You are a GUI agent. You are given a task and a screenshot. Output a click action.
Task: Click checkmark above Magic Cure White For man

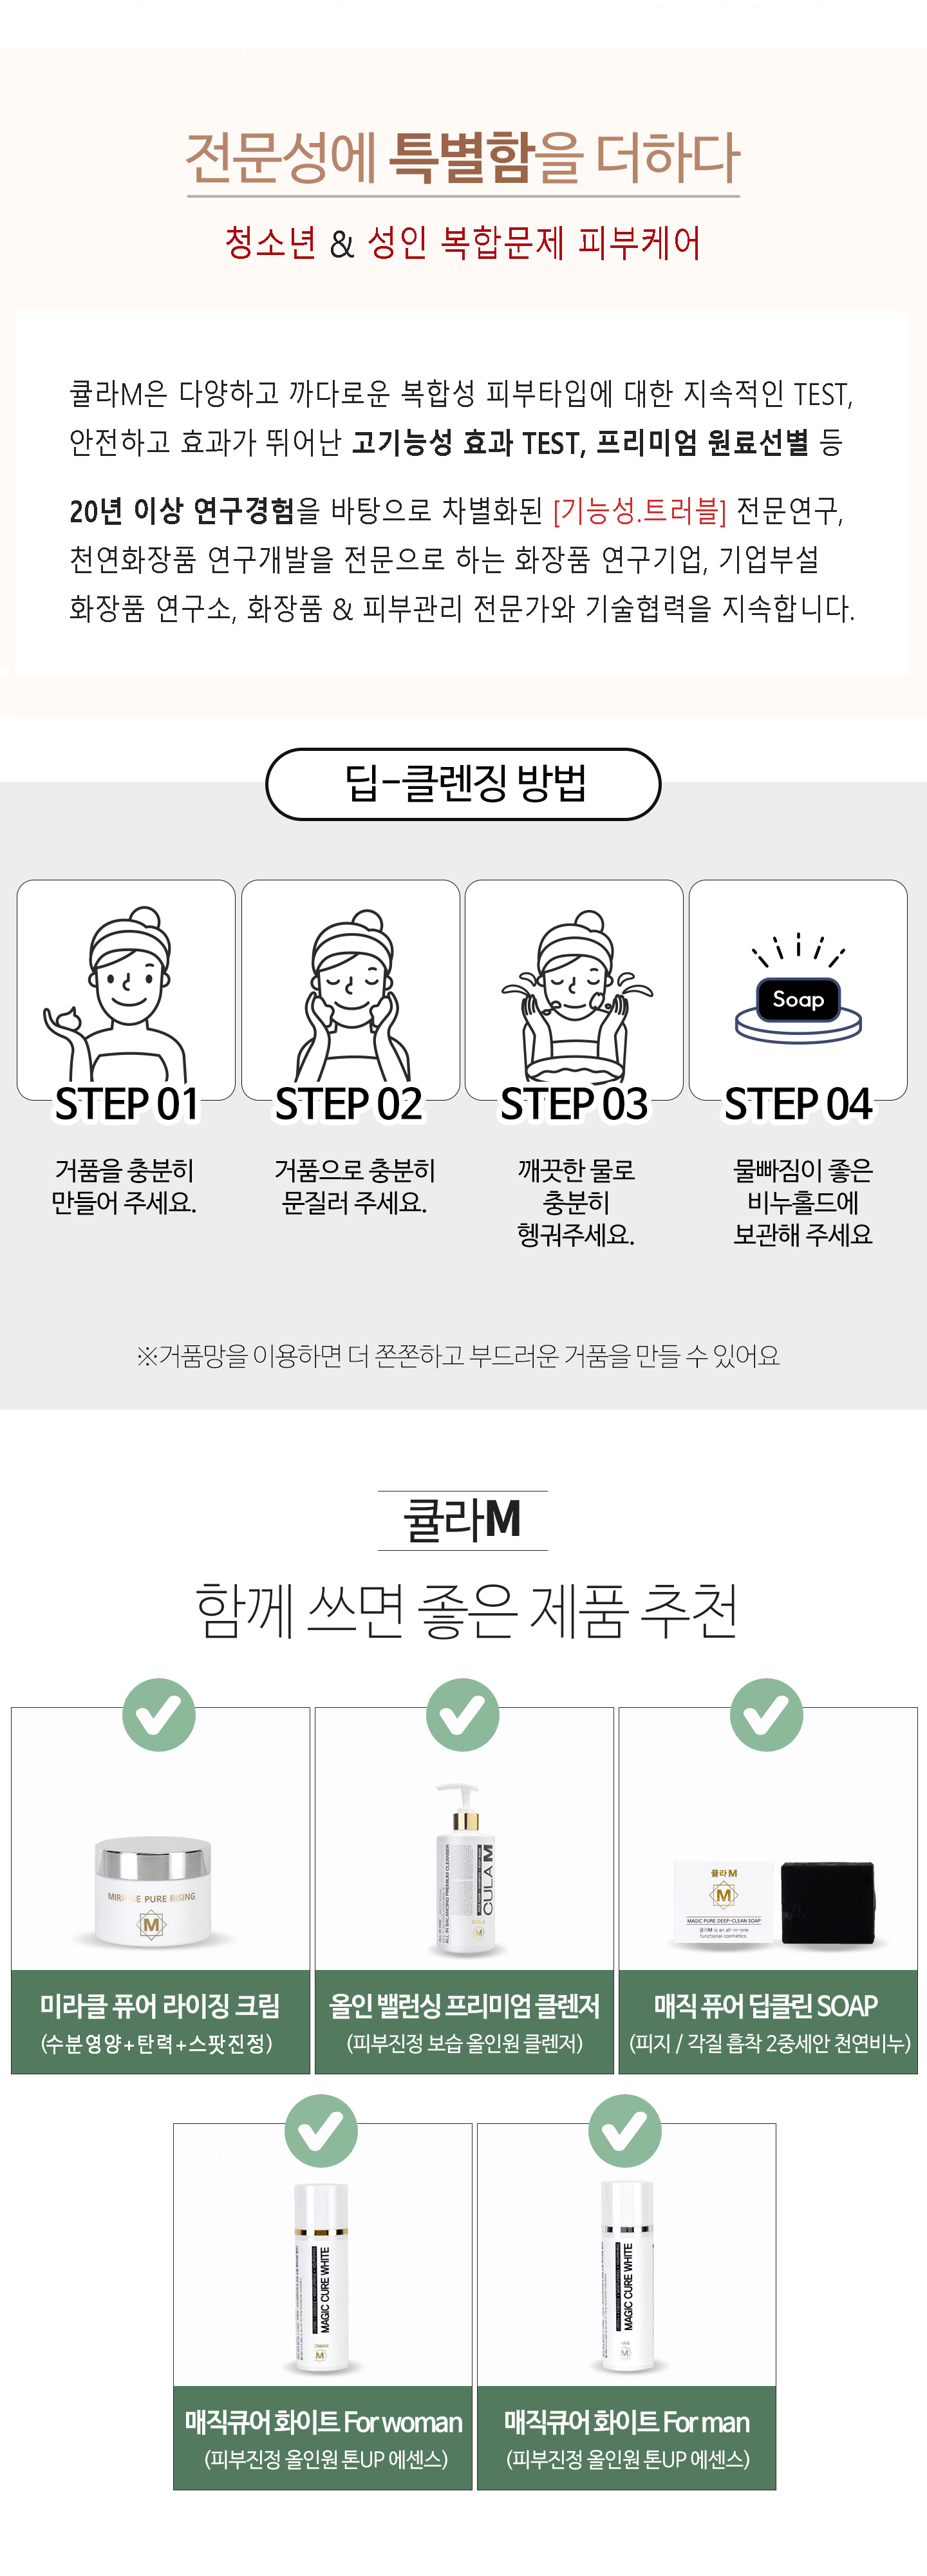pos(625,2130)
